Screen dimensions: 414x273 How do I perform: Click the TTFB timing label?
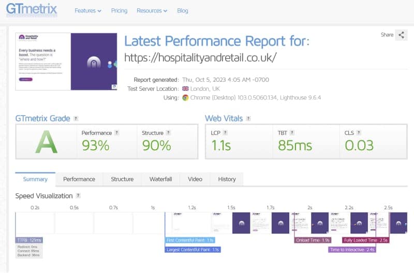29,240
